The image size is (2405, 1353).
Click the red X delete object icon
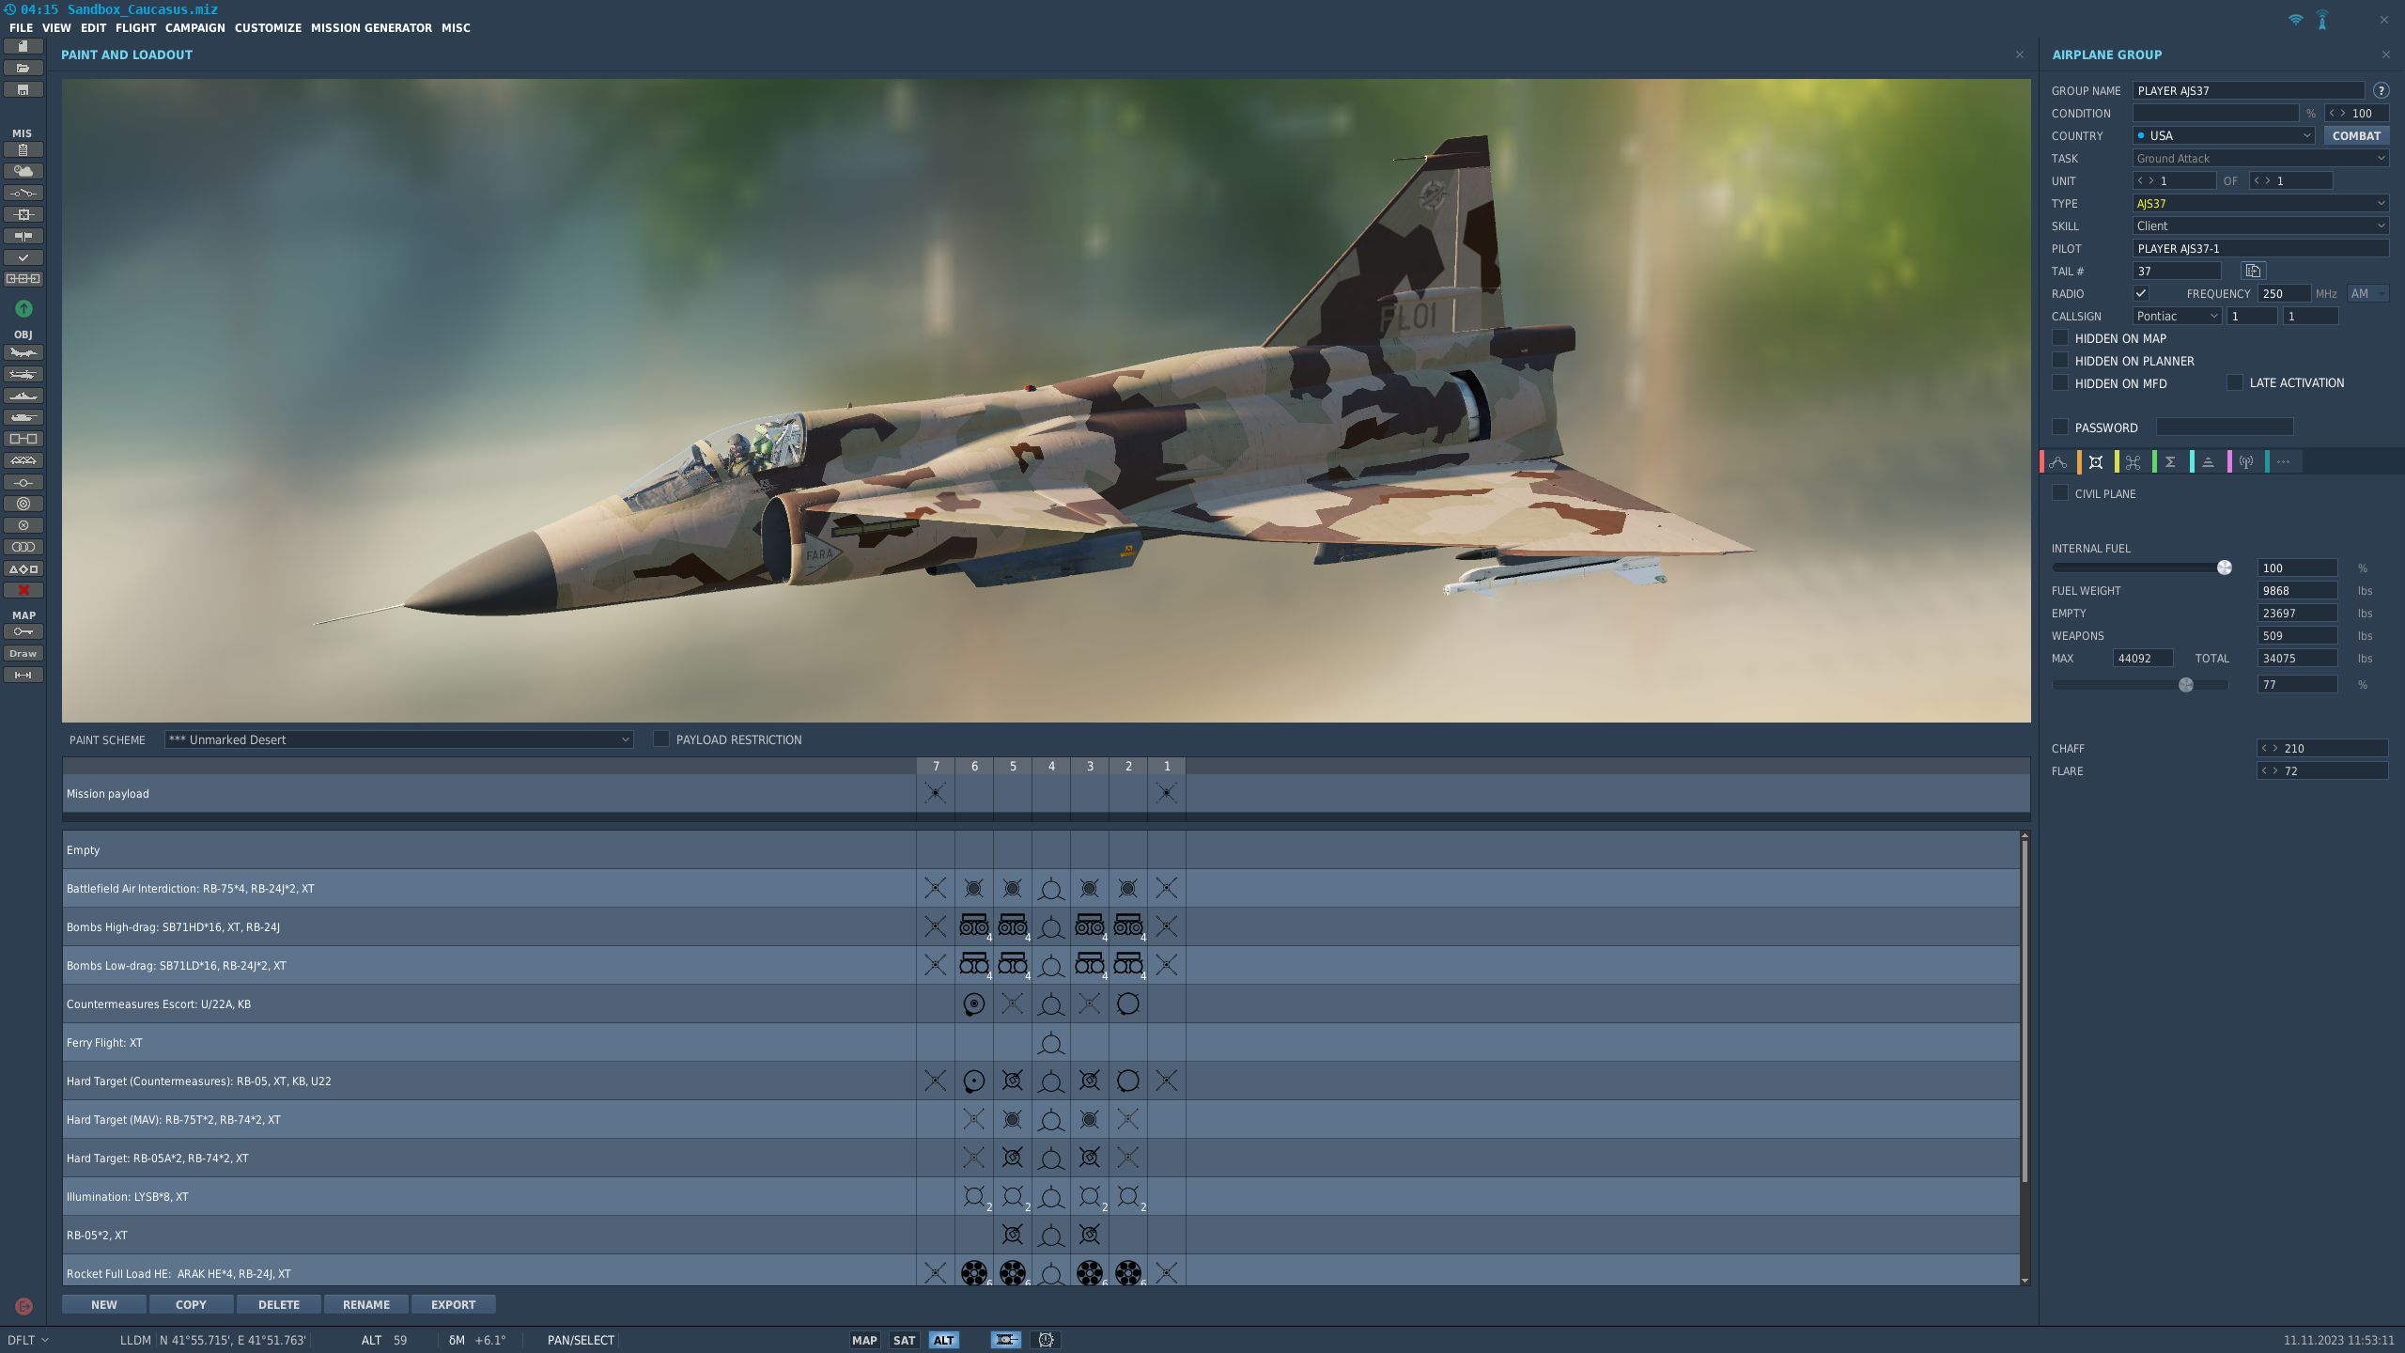pos(23,590)
